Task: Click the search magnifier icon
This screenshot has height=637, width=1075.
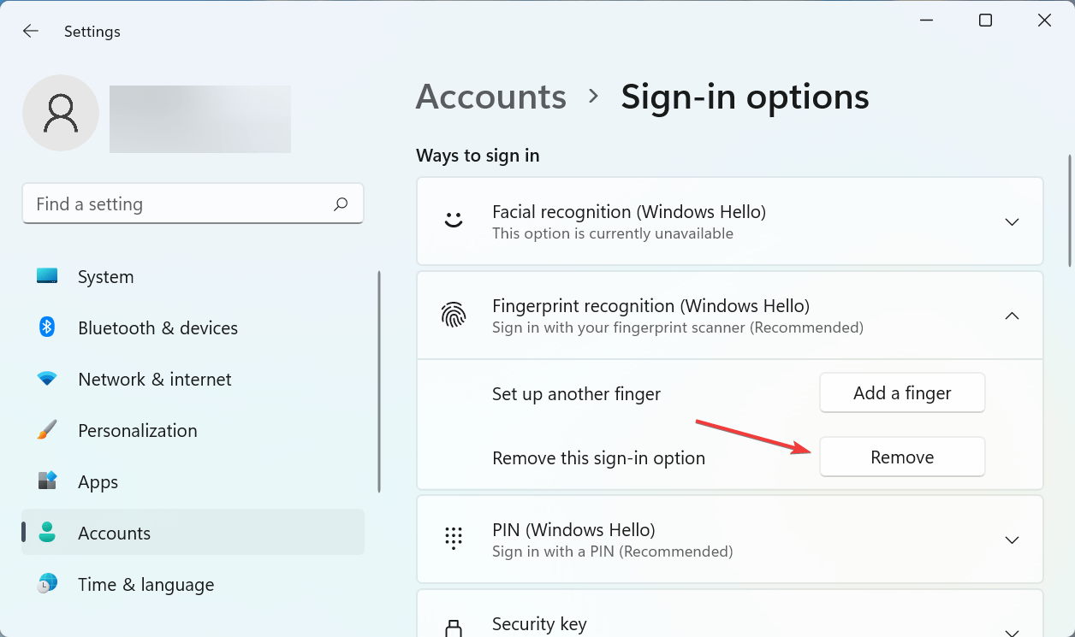Action: [x=341, y=203]
